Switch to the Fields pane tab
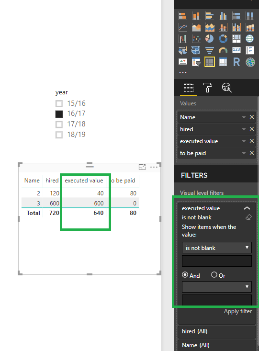 (189, 88)
